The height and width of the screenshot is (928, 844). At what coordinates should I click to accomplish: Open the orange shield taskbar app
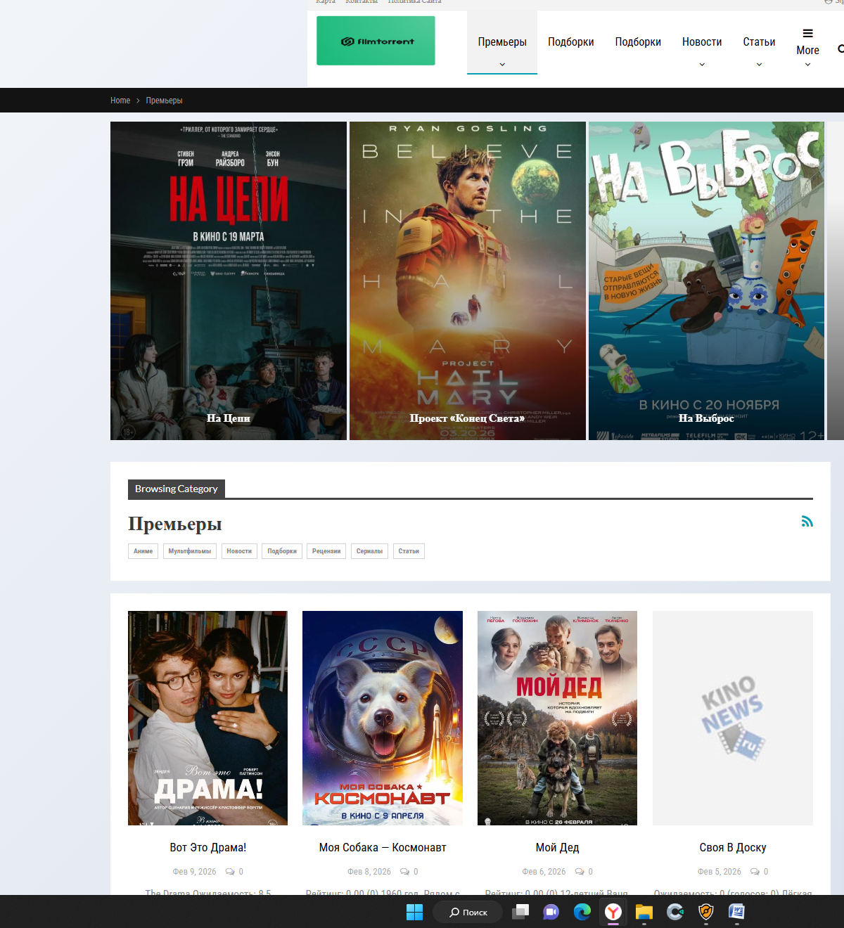pos(706,912)
